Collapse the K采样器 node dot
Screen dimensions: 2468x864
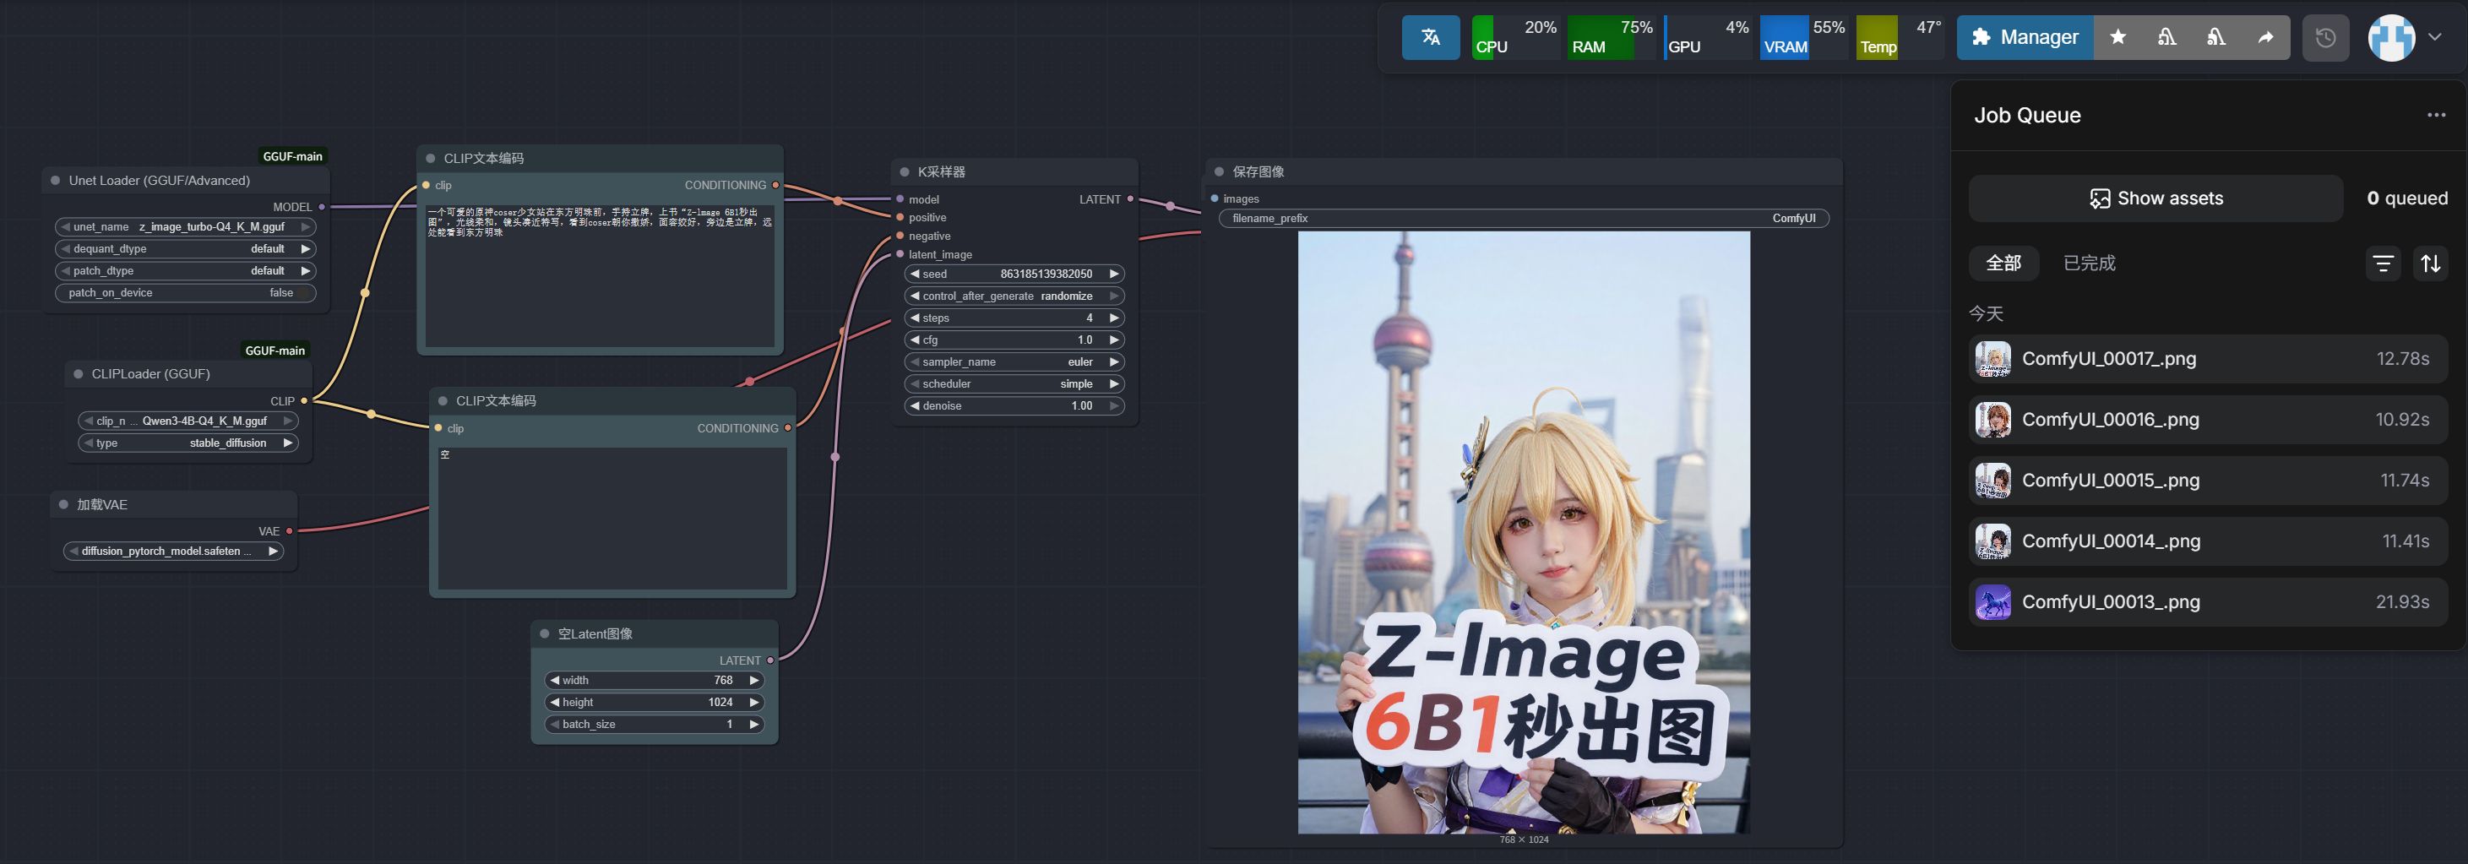point(905,172)
